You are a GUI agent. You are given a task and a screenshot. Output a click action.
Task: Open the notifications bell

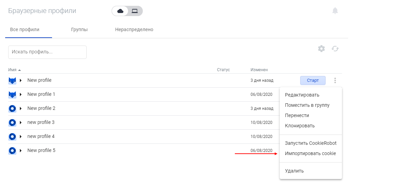(335, 11)
